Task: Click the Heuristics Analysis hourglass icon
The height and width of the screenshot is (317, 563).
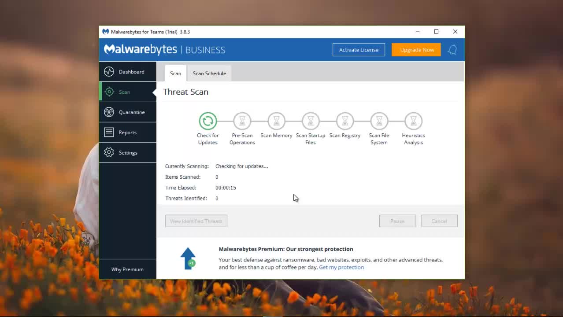Action: click(x=413, y=121)
